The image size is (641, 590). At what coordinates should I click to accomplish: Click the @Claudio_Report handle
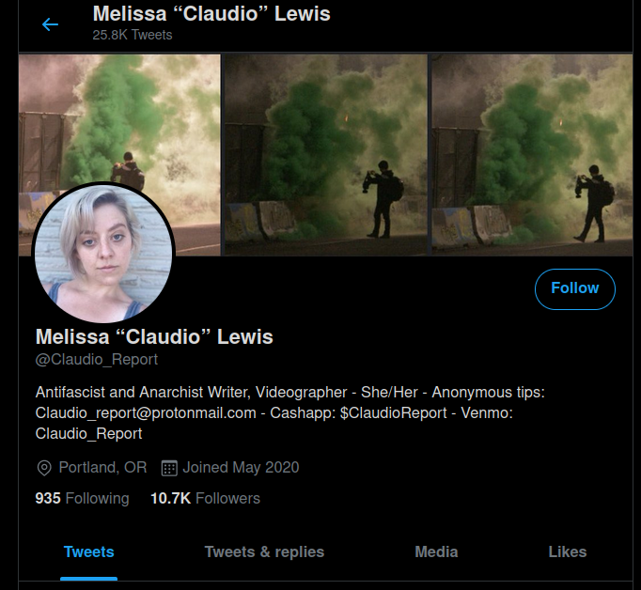tap(97, 360)
